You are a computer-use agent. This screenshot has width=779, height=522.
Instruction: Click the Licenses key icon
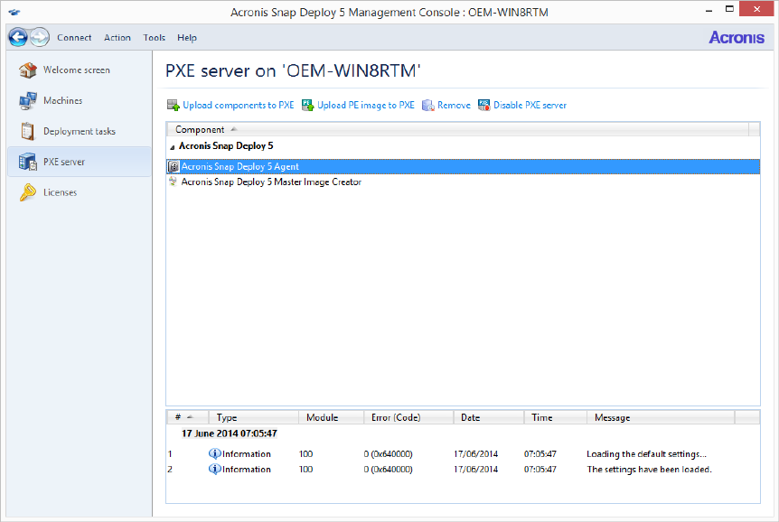28,192
